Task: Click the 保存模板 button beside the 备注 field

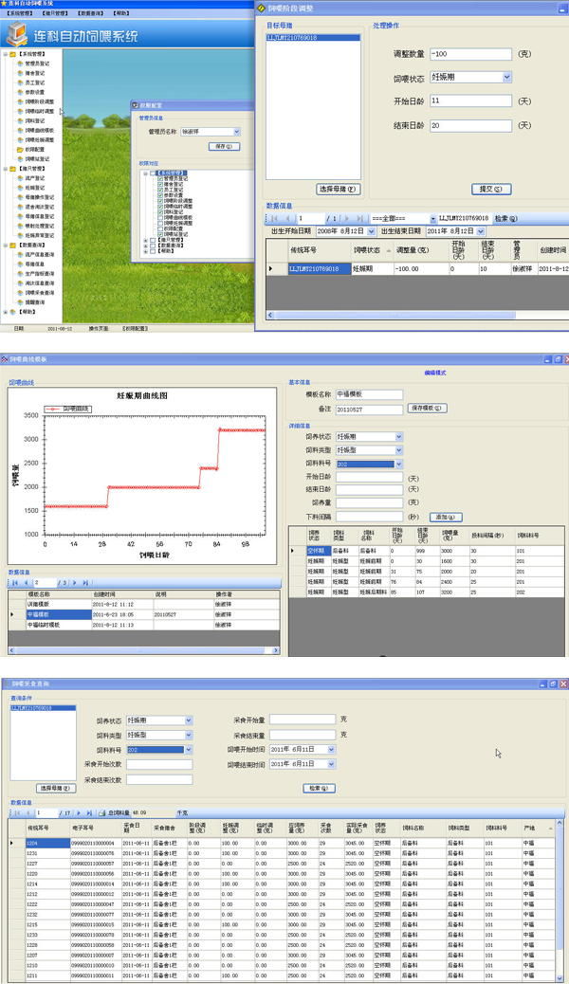Action: click(428, 407)
